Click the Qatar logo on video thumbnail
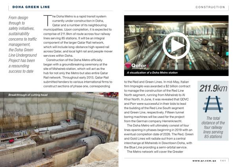The image size is (237, 167). click(137, 66)
